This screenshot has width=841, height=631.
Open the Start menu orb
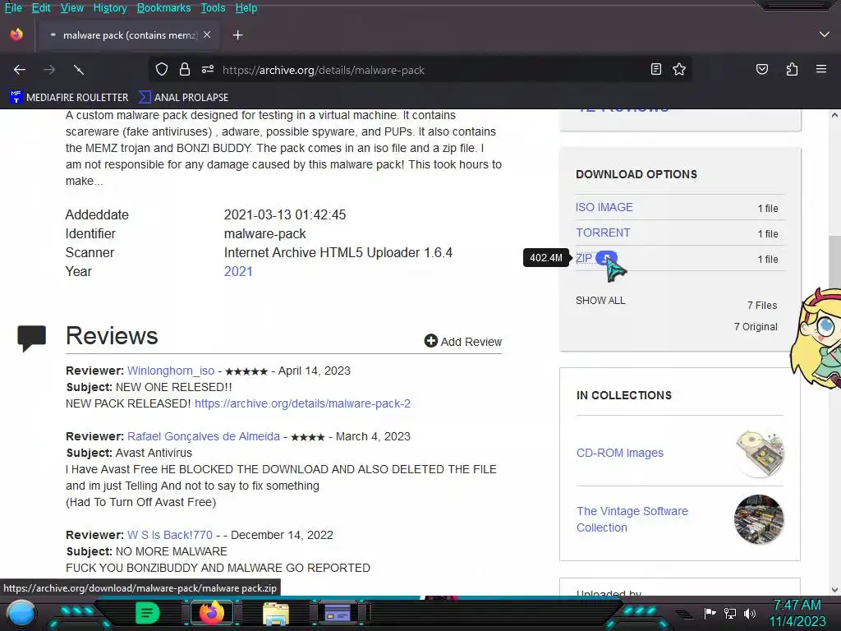(x=21, y=613)
